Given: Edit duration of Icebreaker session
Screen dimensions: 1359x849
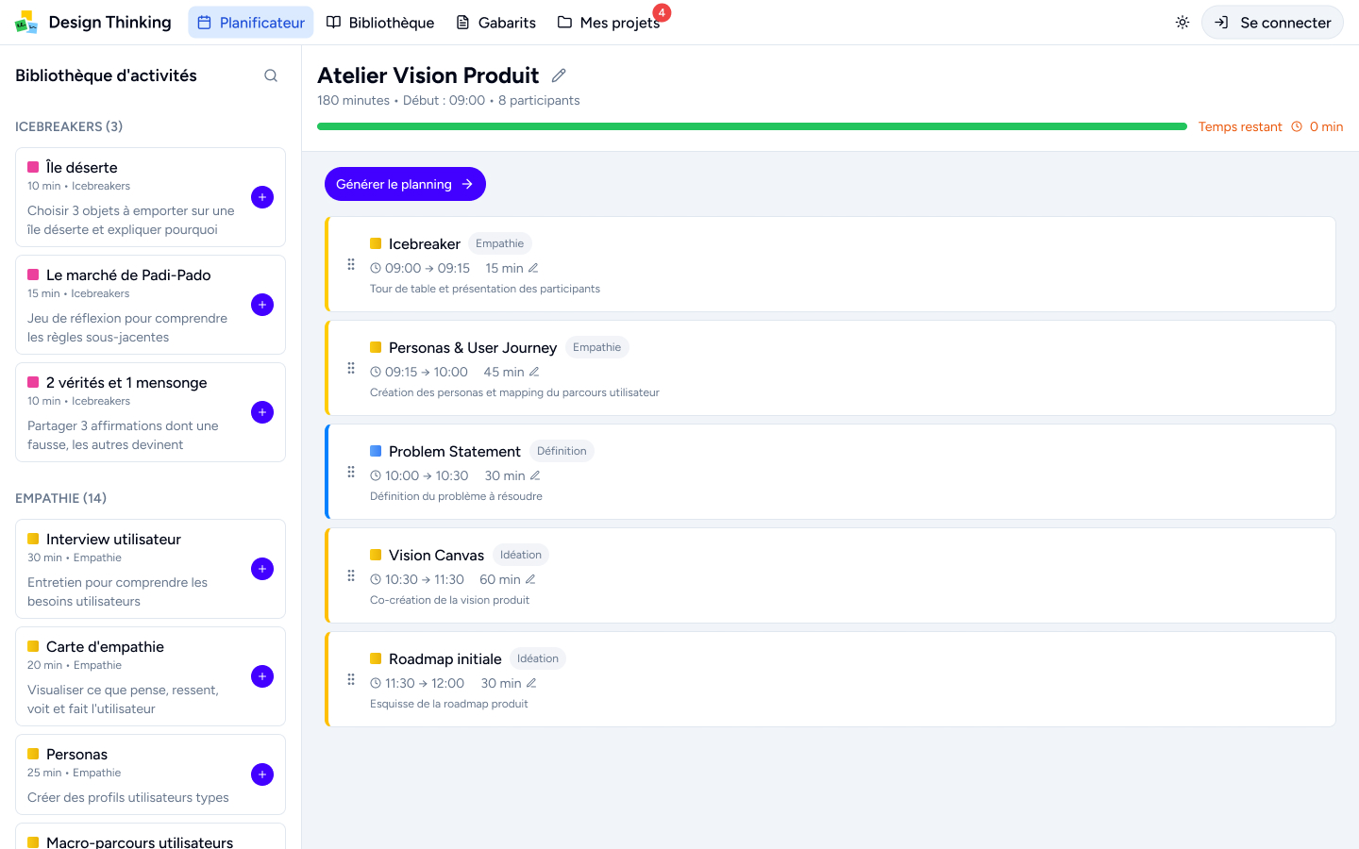Looking at the screenshot, I should coord(533,268).
